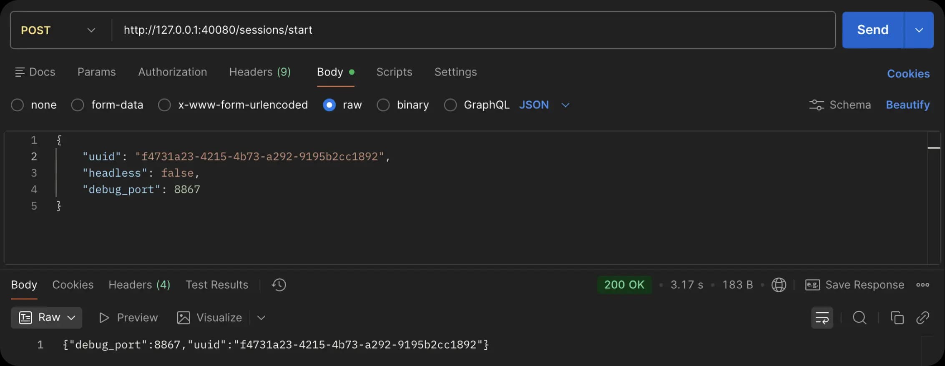Screen dimensions: 945x366
Task: Click the response history clock icon
Action: (x=279, y=285)
